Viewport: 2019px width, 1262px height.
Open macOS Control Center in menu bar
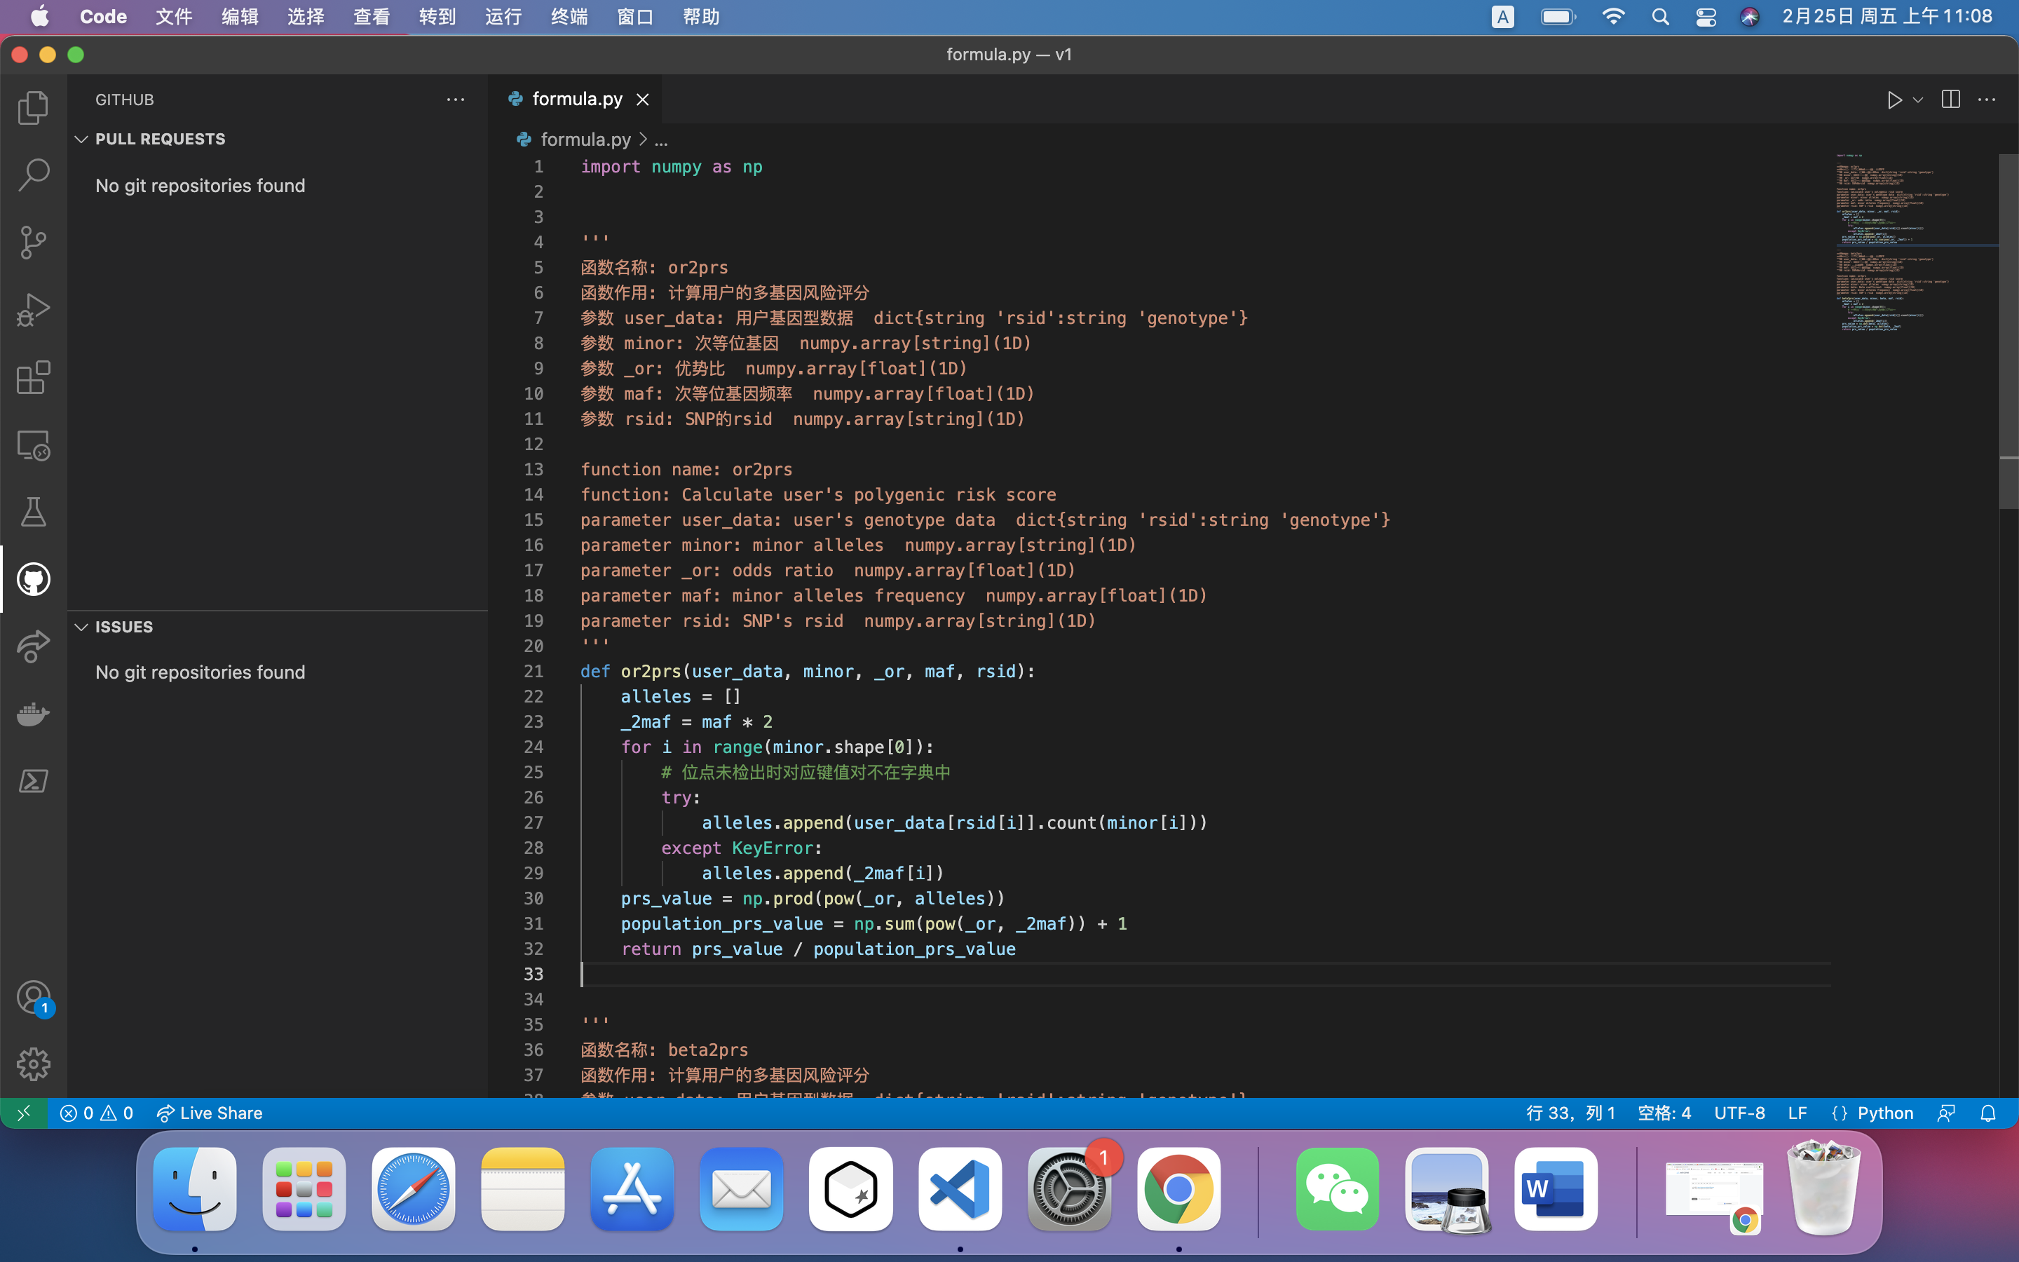[x=1706, y=17]
